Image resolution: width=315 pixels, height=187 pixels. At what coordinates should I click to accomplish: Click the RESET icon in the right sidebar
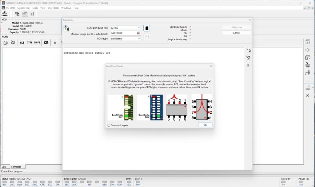pos(308,65)
